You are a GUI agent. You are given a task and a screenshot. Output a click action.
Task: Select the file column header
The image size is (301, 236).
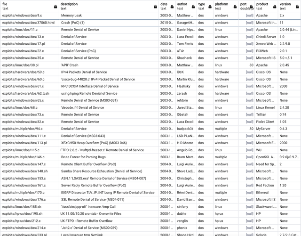click(x=30, y=6)
